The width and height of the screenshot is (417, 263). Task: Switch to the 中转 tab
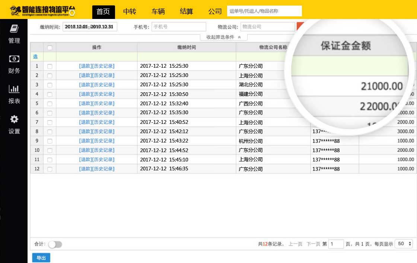pyautogui.click(x=130, y=12)
